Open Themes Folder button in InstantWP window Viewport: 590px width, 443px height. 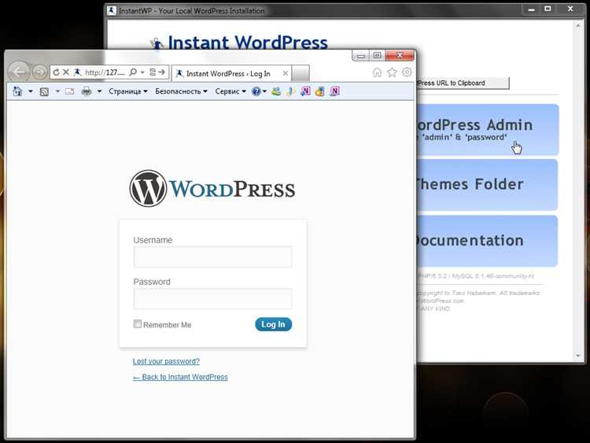(487, 185)
